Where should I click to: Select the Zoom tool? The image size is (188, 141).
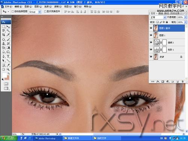[x=8, y=69]
